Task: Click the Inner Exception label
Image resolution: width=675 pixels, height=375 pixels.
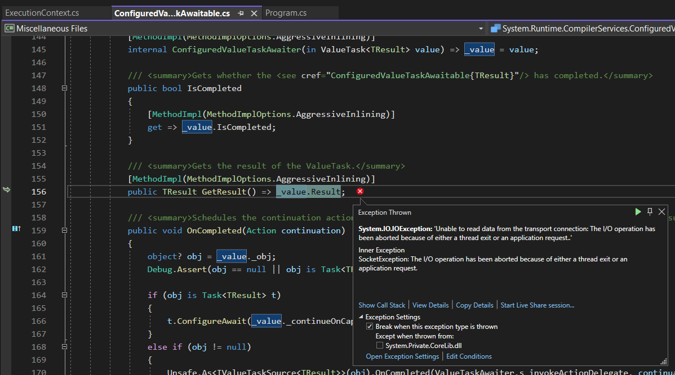Action: 381,250
